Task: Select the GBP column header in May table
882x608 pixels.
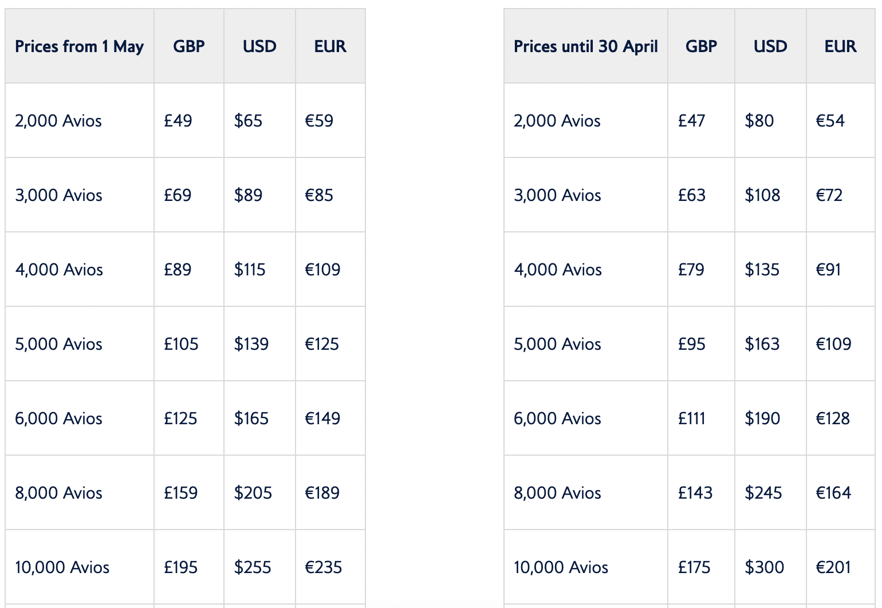Action: pyautogui.click(x=188, y=46)
